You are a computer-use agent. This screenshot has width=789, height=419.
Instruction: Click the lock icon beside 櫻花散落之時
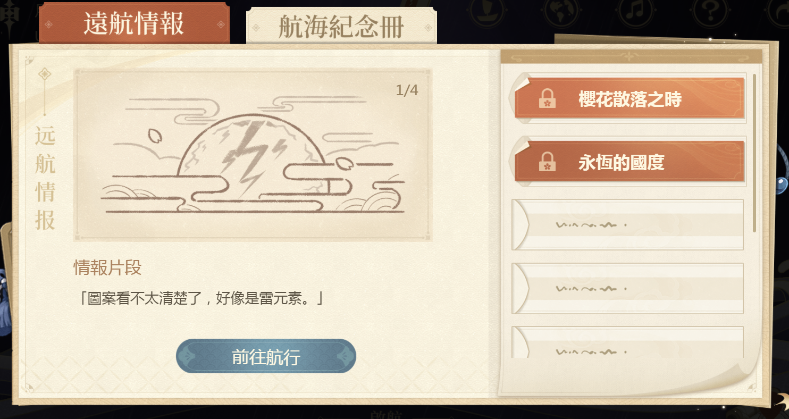click(x=547, y=99)
